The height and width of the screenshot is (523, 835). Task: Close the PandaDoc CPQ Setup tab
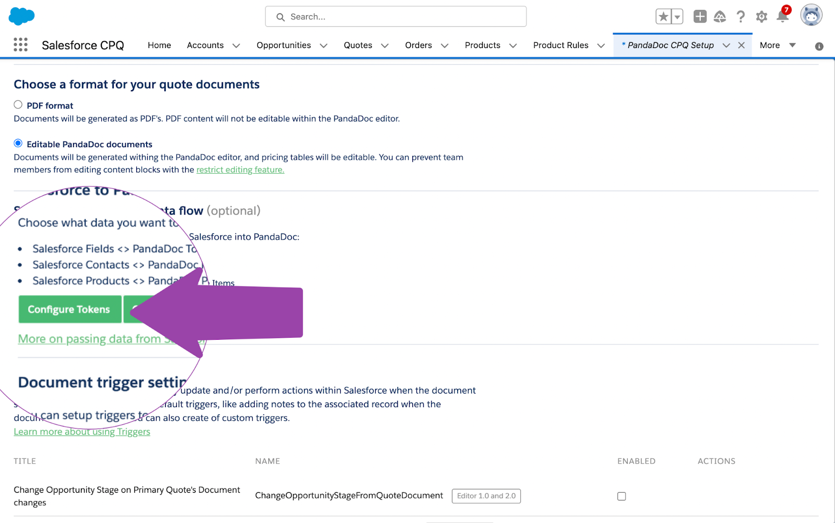741,45
